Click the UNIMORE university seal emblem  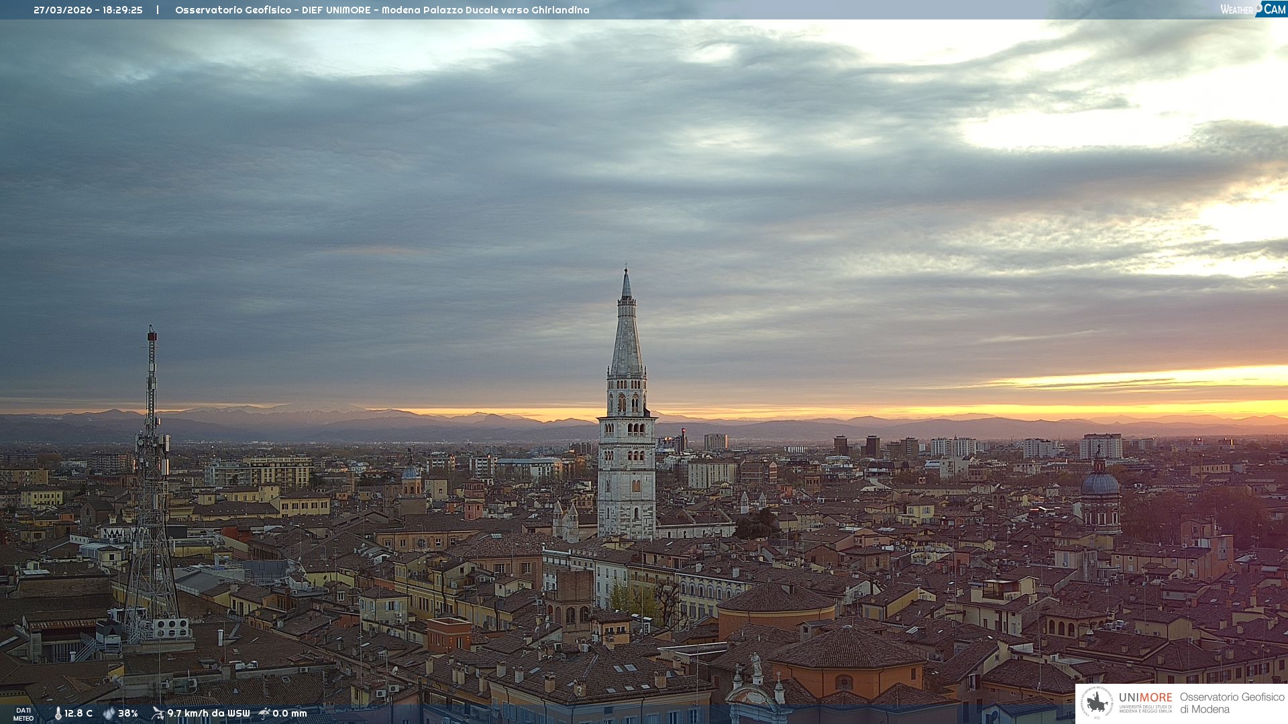pos(1097,703)
